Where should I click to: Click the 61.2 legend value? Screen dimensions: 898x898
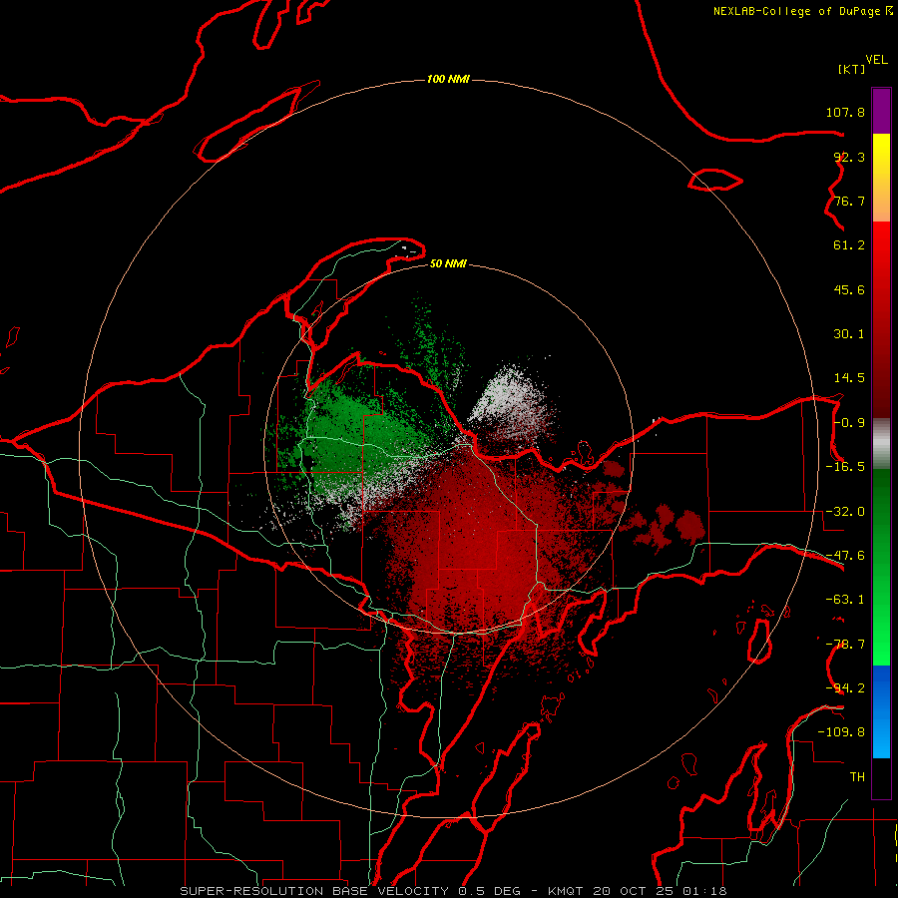[x=849, y=245]
